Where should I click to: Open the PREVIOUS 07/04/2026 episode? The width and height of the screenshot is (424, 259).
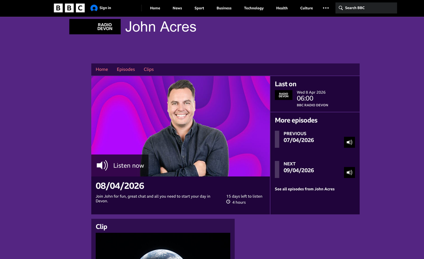pyautogui.click(x=299, y=137)
